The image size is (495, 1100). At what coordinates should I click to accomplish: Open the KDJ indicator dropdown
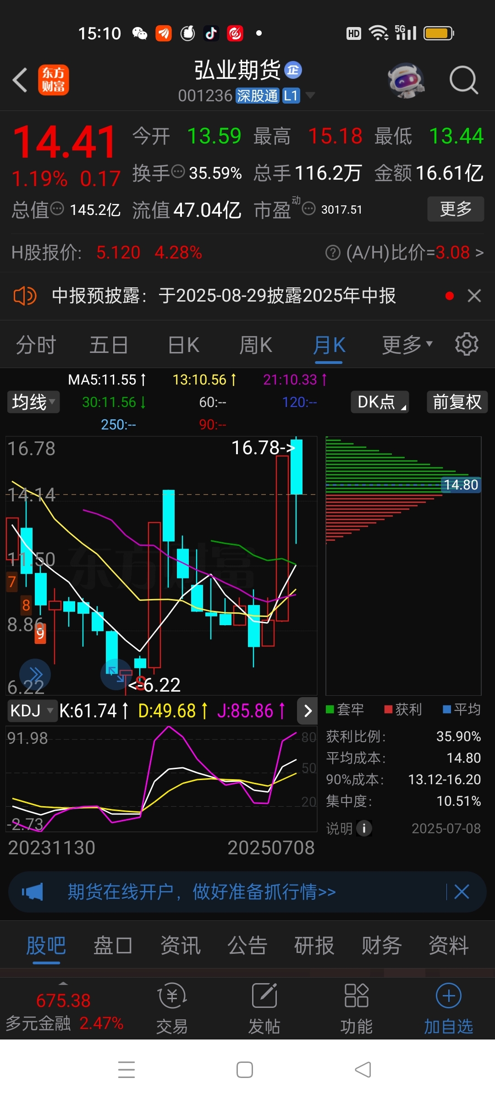pos(32,711)
